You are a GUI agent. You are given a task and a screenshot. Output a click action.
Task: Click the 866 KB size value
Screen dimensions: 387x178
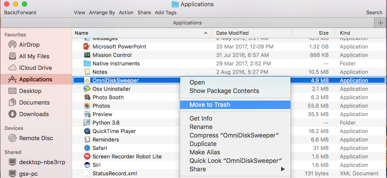319,55
